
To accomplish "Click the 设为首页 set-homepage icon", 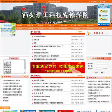I will 89,2.
